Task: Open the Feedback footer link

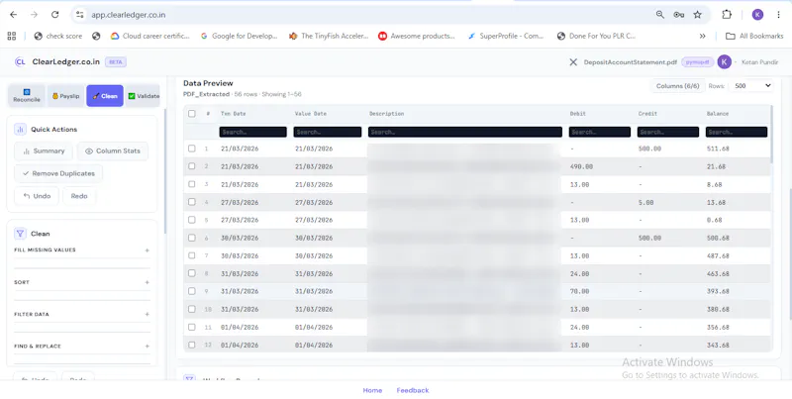Action: point(413,390)
